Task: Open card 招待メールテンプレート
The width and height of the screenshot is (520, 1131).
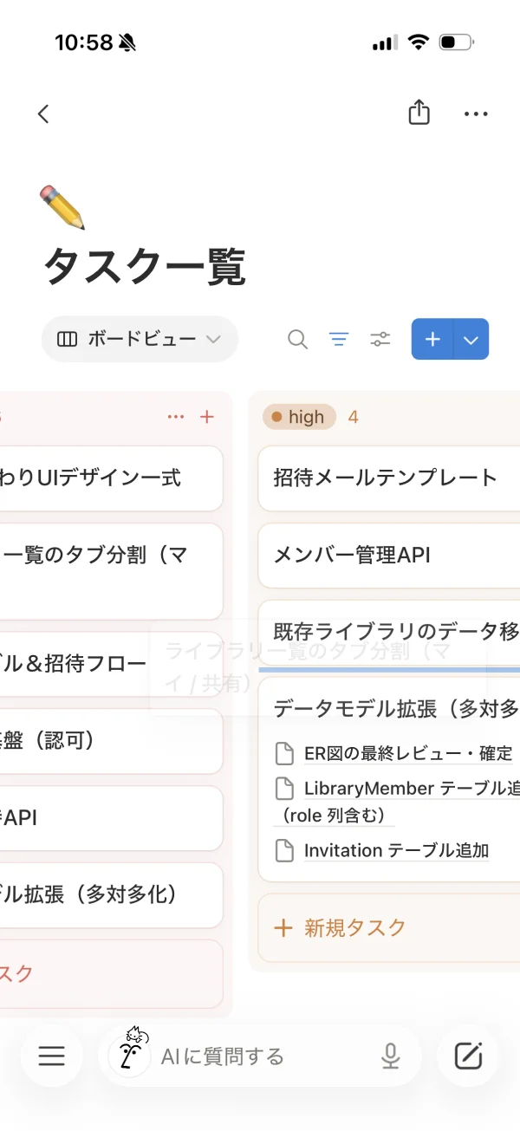Action: (389, 478)
